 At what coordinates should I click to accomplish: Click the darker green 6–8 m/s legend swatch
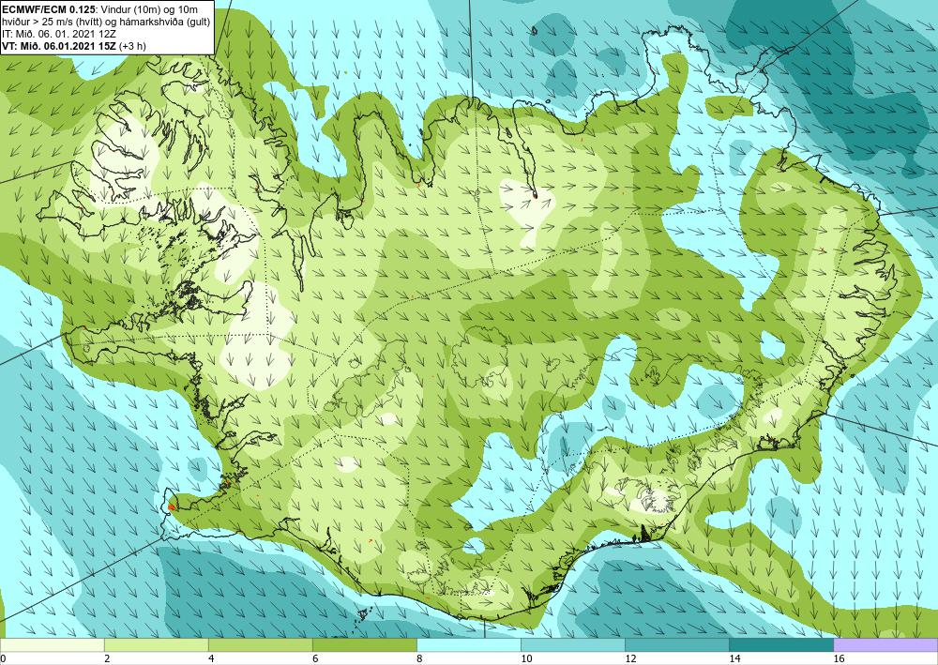click(364, 645)
